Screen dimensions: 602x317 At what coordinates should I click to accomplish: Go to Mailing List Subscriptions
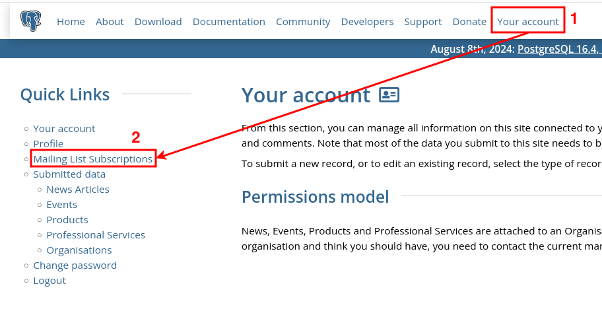tap(93, 159)
